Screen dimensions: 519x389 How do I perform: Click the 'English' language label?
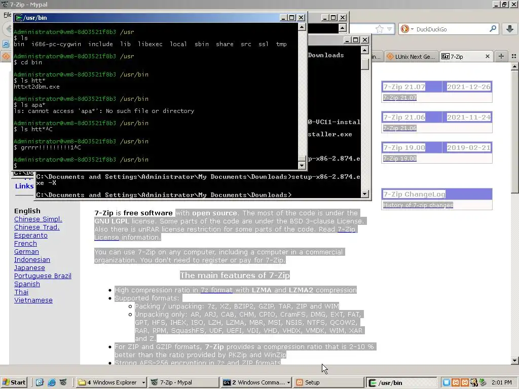(27, 211)
